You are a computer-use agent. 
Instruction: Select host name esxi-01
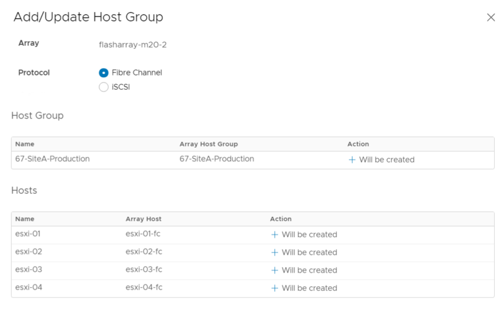(x=28, y=234)
